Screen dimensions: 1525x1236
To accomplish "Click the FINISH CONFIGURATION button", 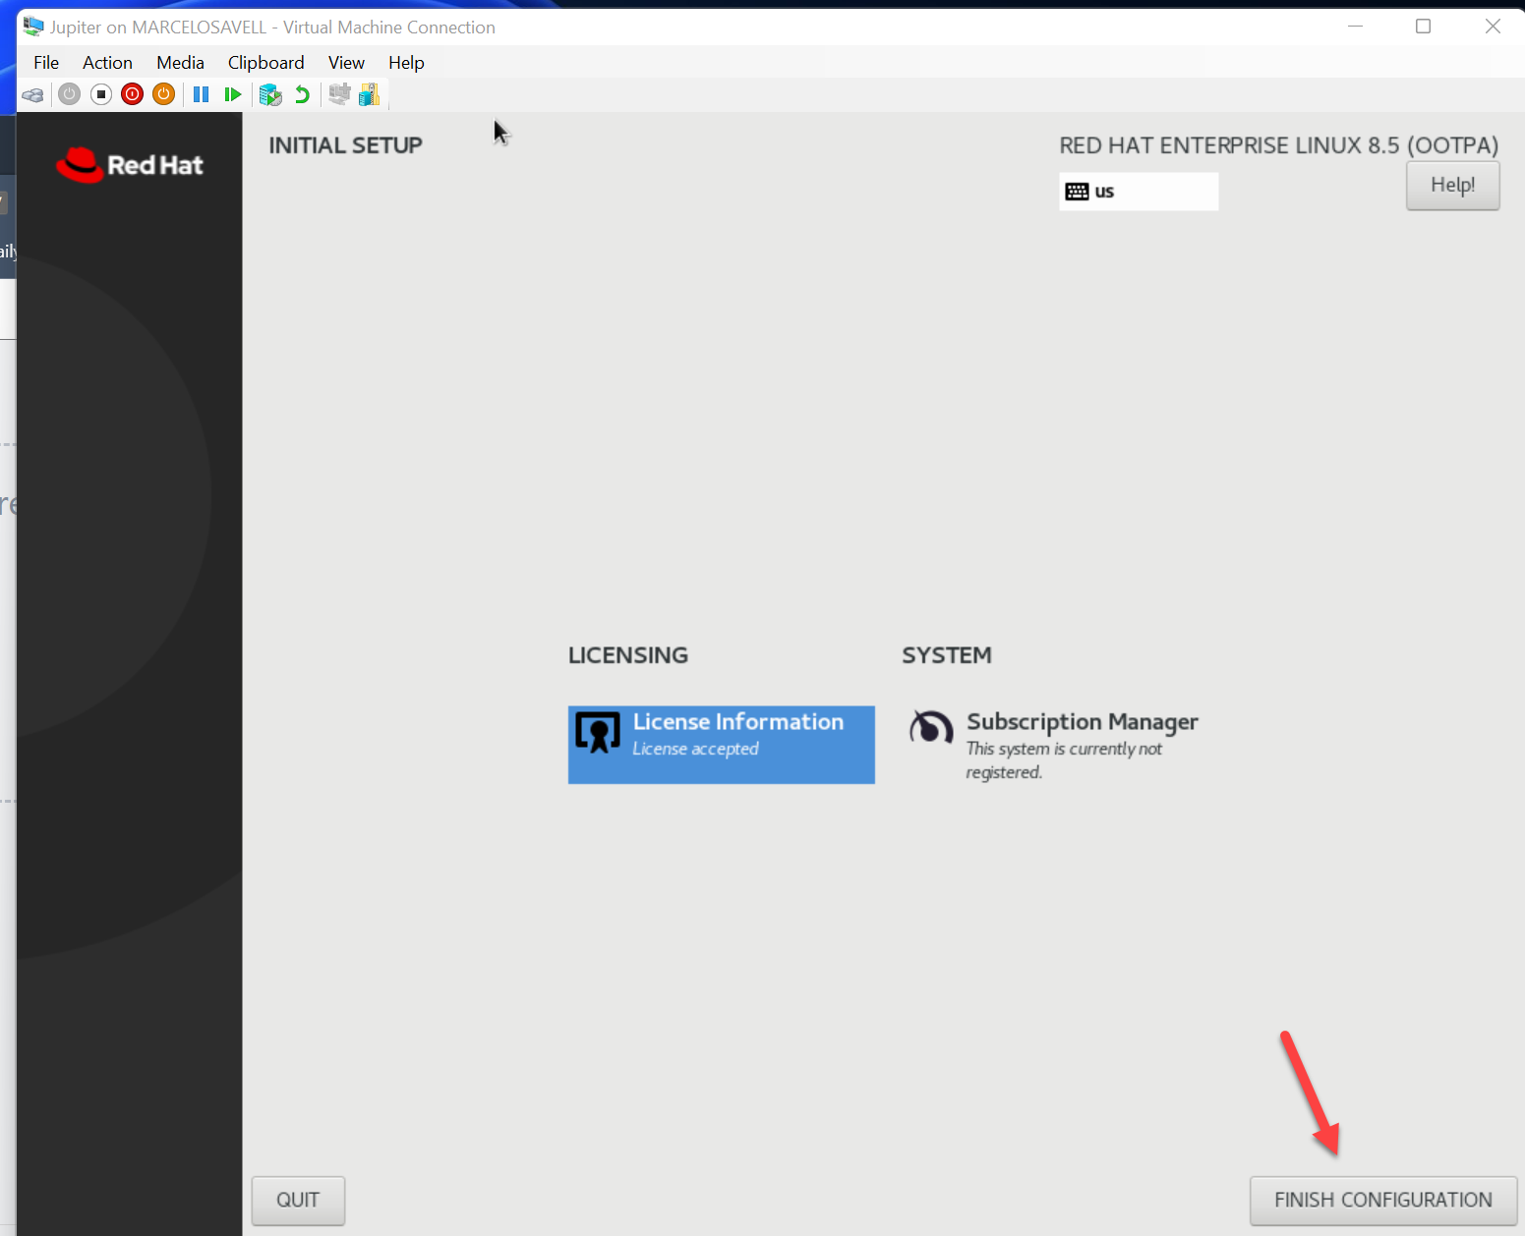I will click(x=1382, y=1200).
